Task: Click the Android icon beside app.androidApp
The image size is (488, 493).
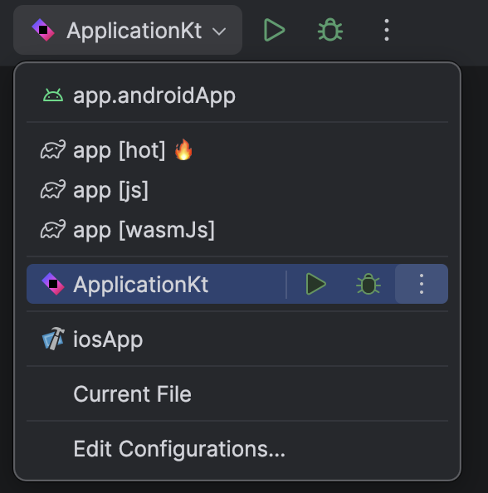Action: point(53,95)
